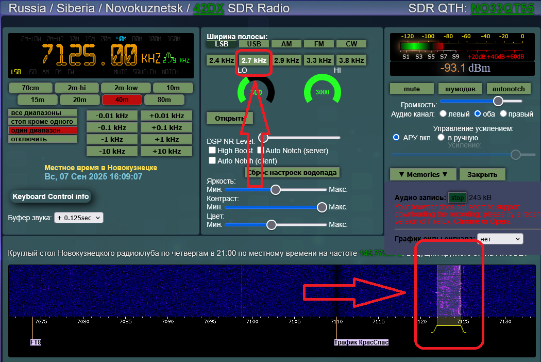Enable Auto Notch (server) checkbox
Viewport: 541px width, 362px height.
coord(261,151)
